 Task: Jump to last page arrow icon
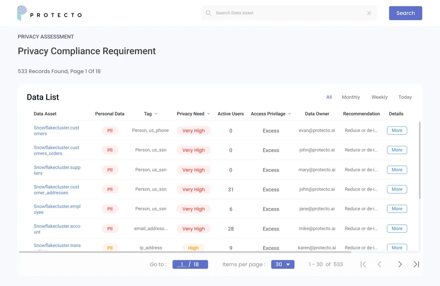[416, 264]
